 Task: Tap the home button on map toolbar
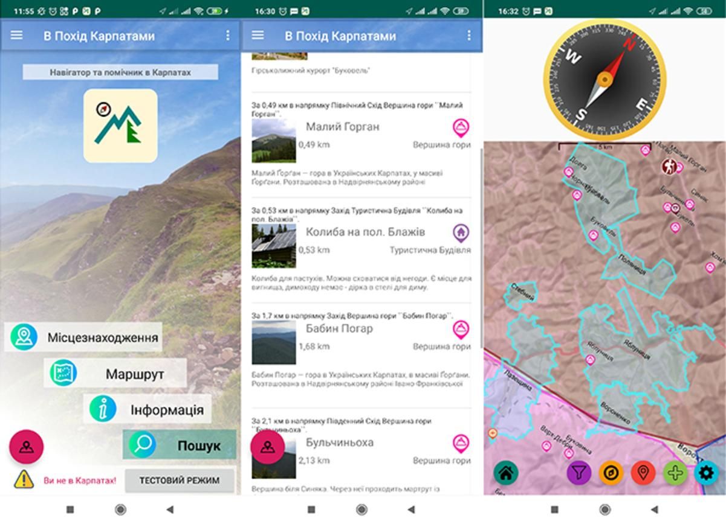506,472
